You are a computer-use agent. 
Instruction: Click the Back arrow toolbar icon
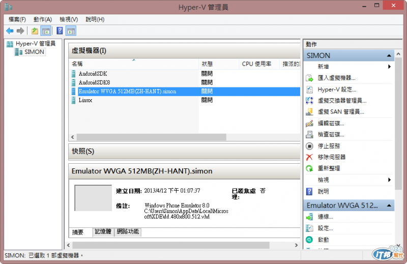[10, 31]
